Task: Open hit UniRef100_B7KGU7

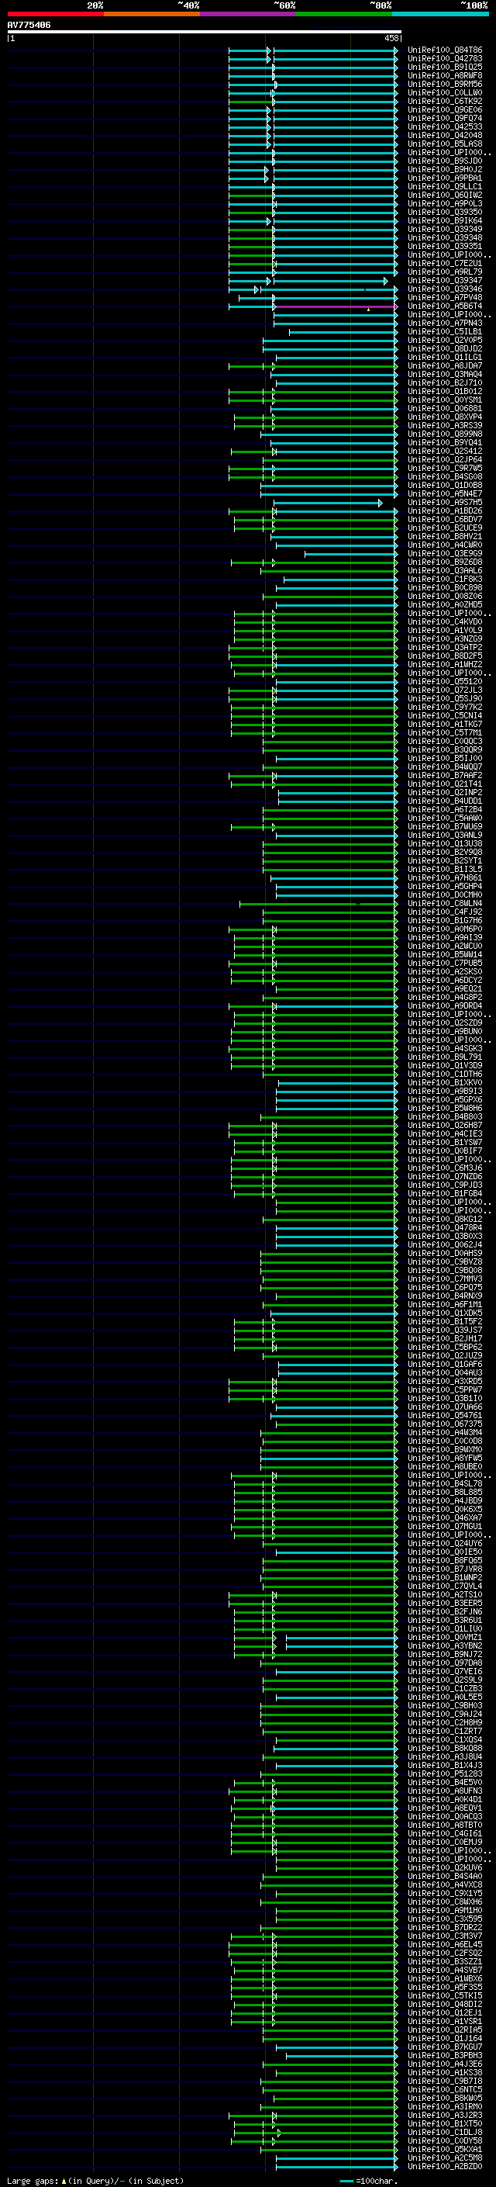Action: coord(444,2047)
